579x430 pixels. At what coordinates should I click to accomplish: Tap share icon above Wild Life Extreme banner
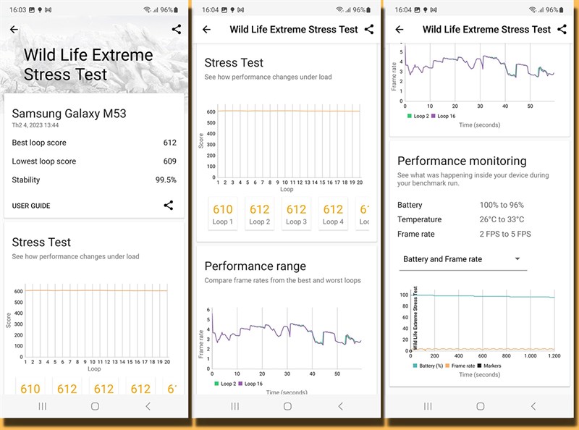pyautogui.click(x=177, y=30)
